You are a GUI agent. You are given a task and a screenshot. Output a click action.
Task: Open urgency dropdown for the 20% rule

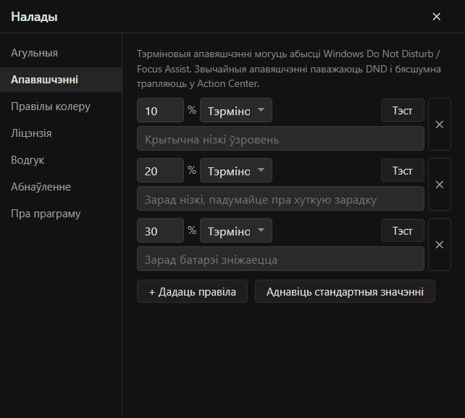click(236, 170)
